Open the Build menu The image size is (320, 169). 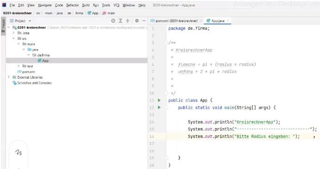click(x=86, y=5)
